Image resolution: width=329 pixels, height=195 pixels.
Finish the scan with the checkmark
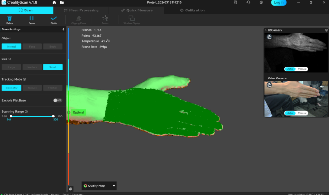tap(54, 19)
